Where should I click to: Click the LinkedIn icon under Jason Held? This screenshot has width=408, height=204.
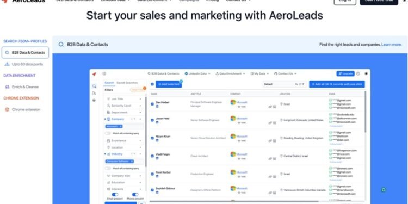coord(157,122)
